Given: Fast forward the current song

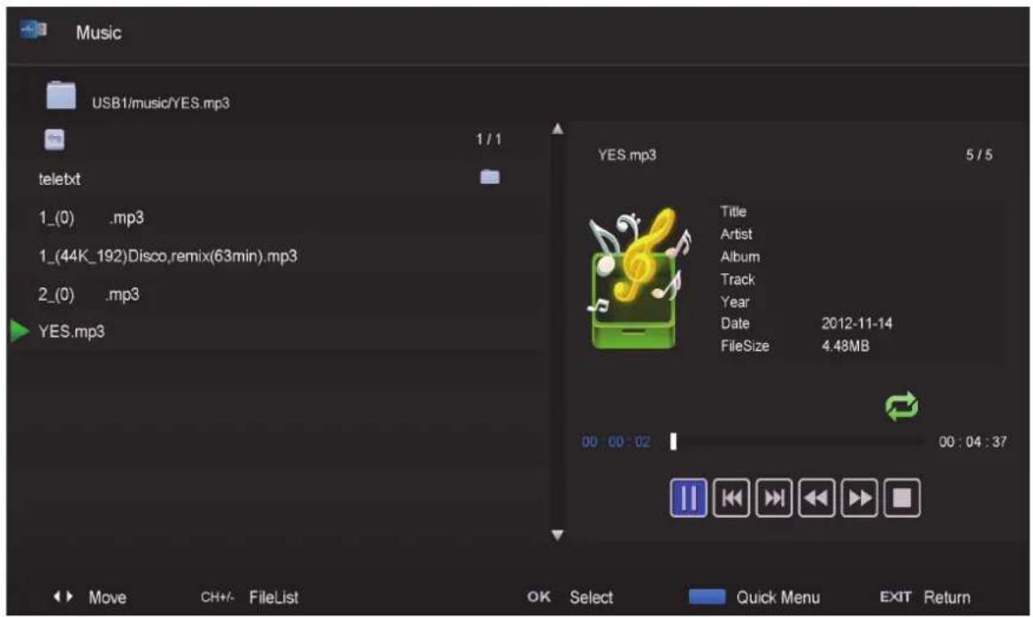Looking at the screenshot, I should coord(859,498).
